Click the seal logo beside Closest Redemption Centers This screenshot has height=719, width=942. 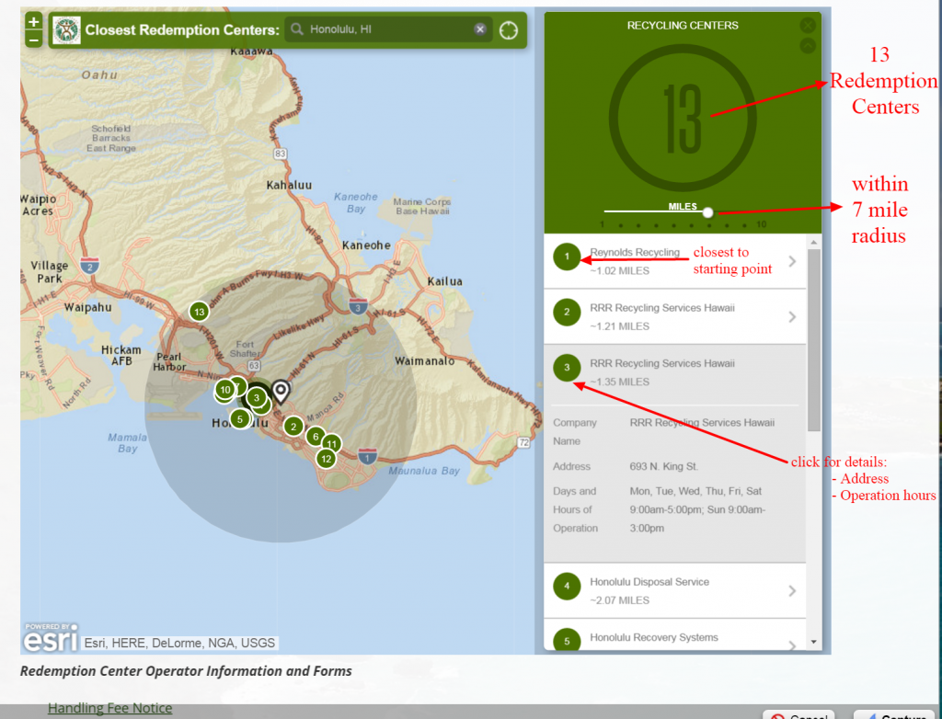click(x=66, y=30)
